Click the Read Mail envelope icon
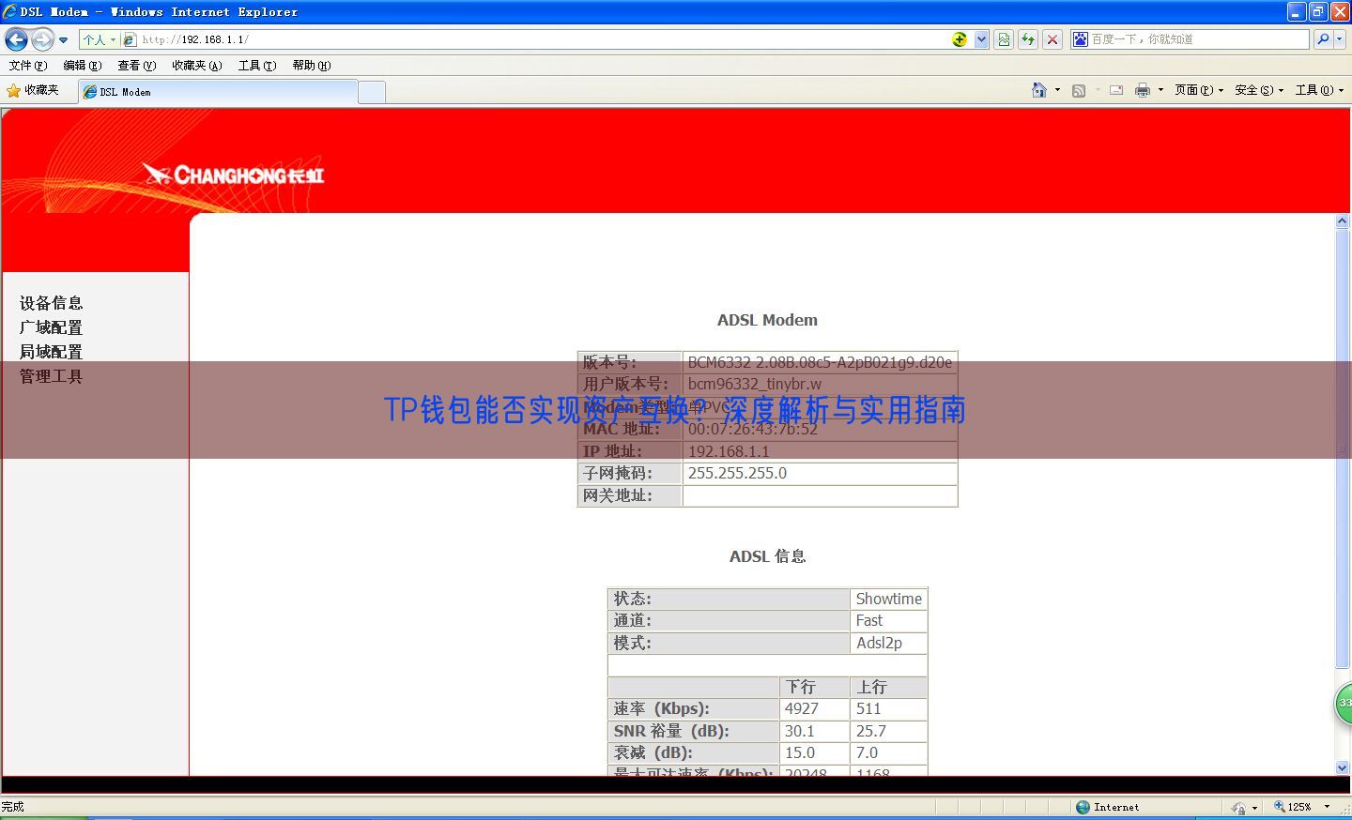This screenshot has height=820, width=1352. tap(1116, 90)
